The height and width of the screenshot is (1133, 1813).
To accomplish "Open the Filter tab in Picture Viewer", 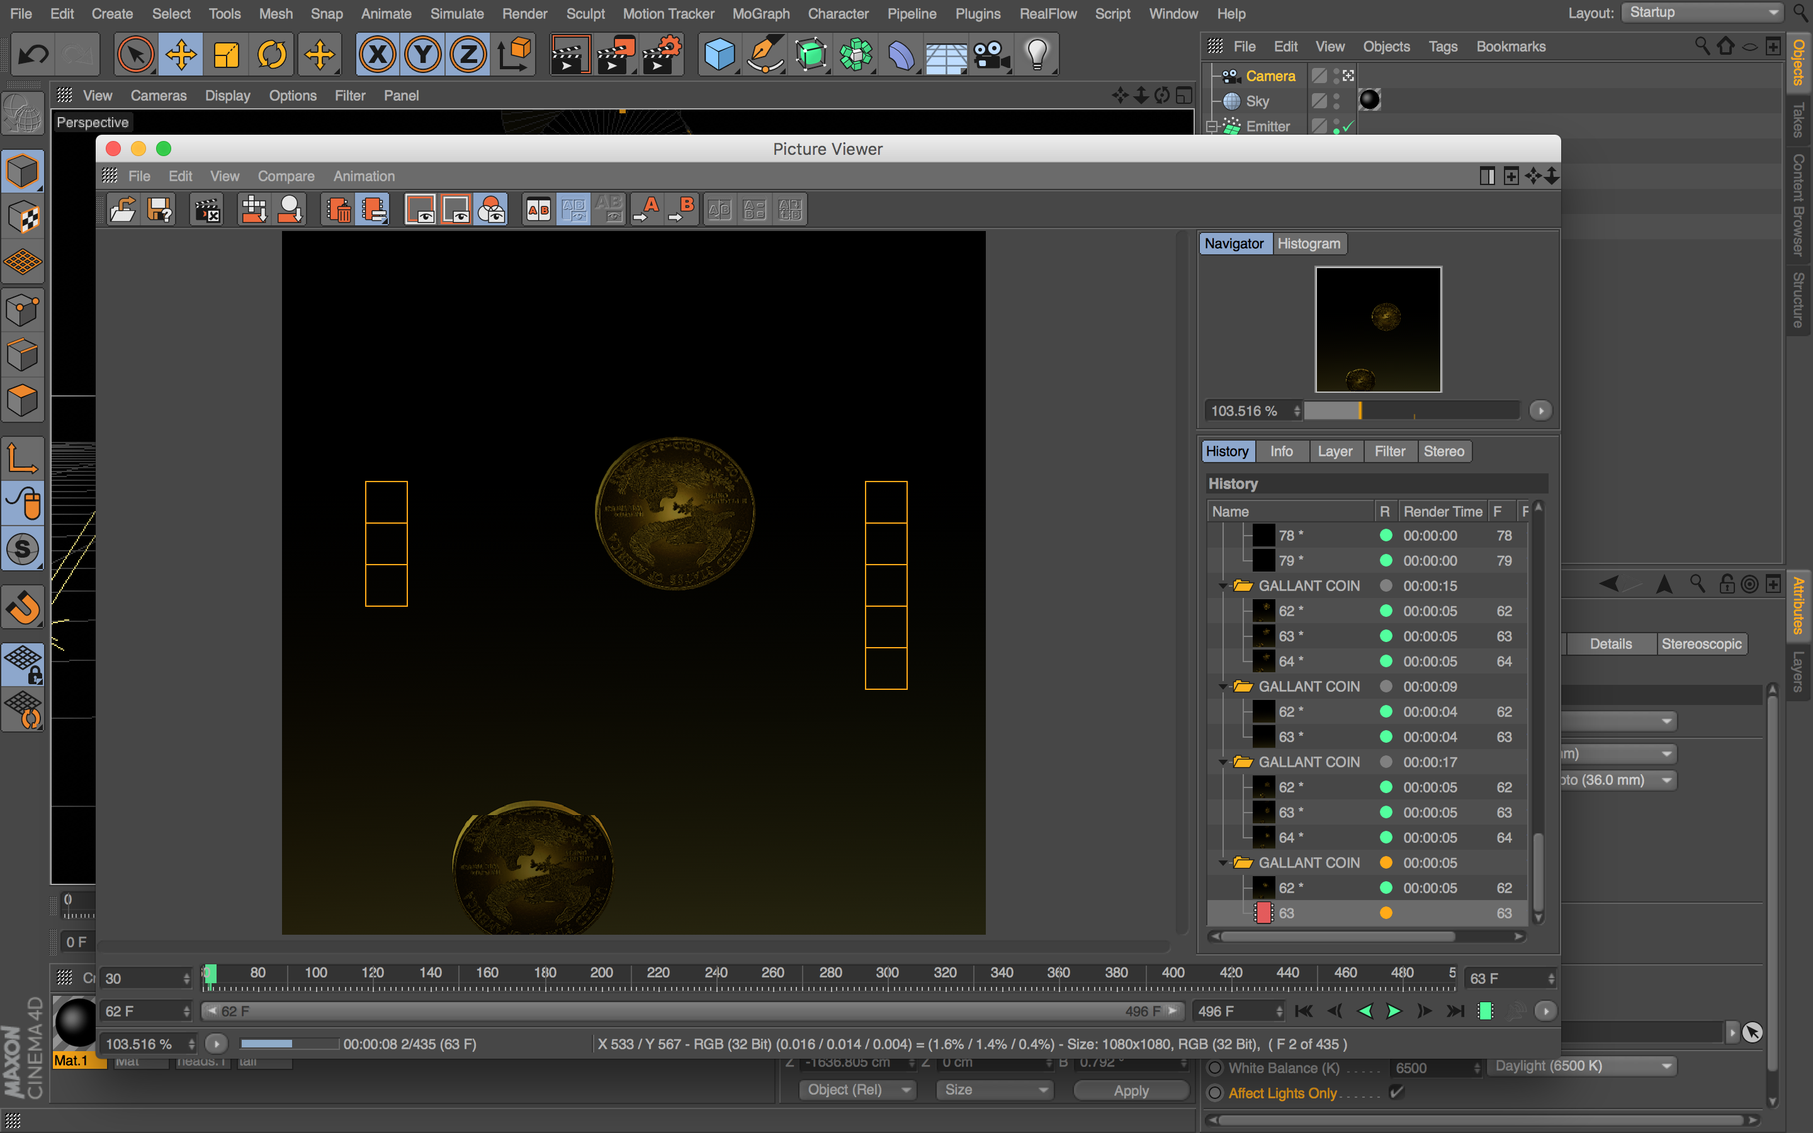I will tap(1390, 451).
